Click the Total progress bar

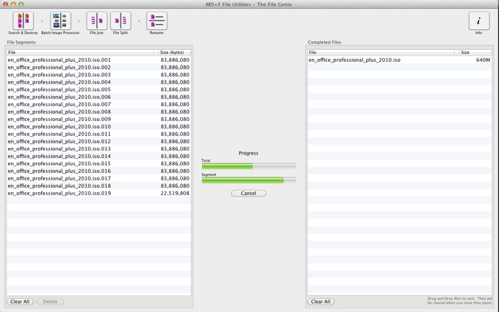[x=248, y=166]
